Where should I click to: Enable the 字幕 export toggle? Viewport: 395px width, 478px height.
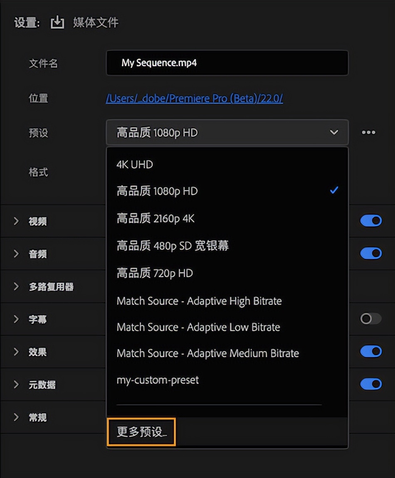point(370,318)
